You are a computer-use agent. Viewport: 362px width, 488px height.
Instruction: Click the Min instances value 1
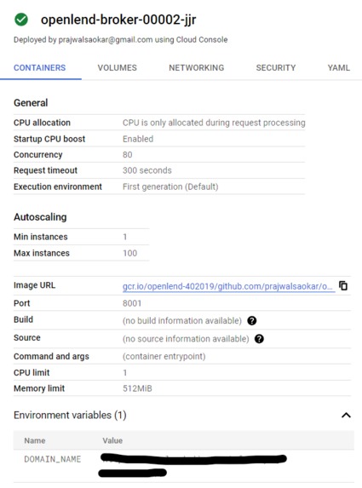(x=125, y=237)
